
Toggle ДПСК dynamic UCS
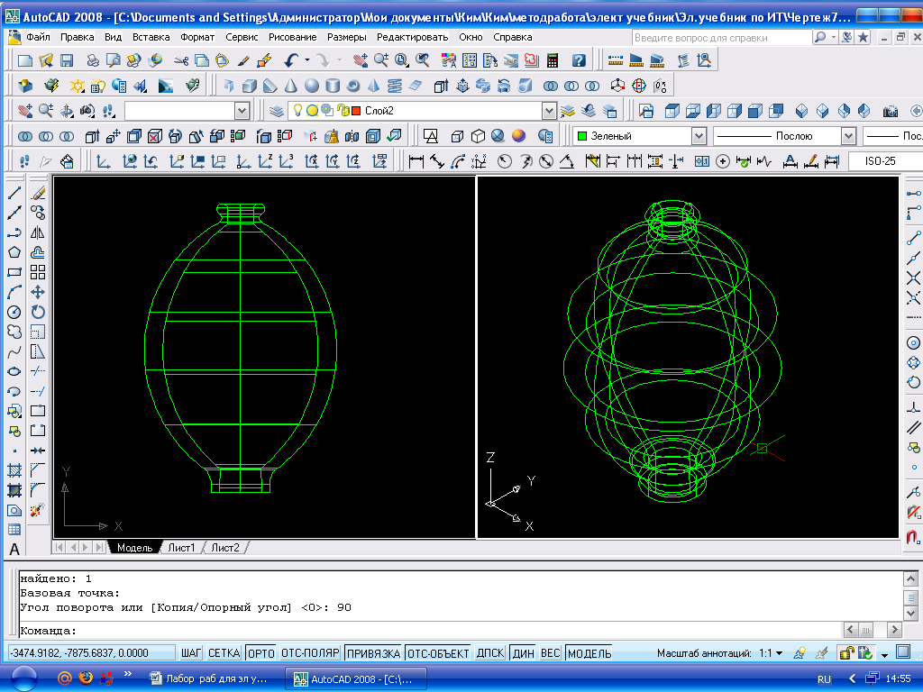coord(489,653)
